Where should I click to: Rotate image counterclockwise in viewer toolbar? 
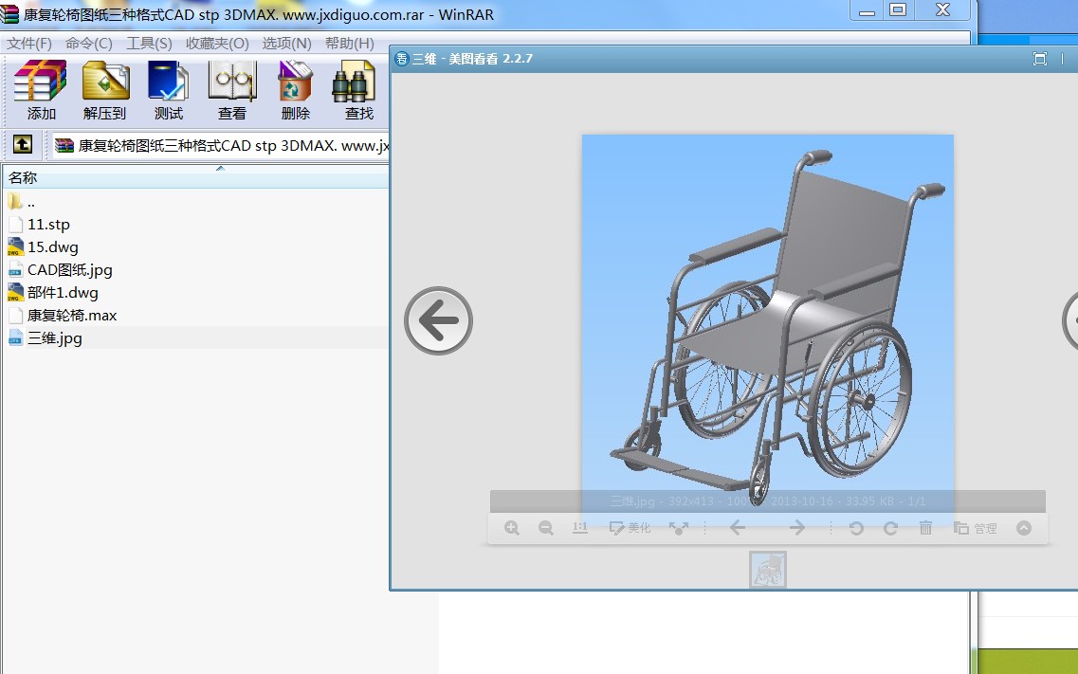click(x=856, y=528)
